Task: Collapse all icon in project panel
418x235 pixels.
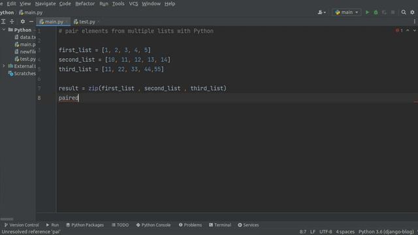Action: point(12,22)
